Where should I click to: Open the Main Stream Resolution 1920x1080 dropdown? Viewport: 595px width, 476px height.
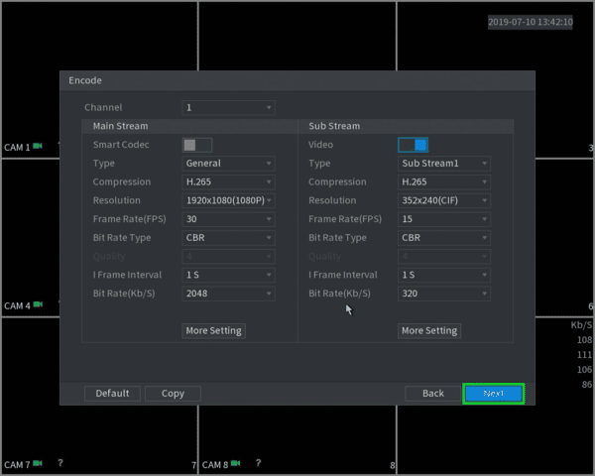click(x=228, y=200)
